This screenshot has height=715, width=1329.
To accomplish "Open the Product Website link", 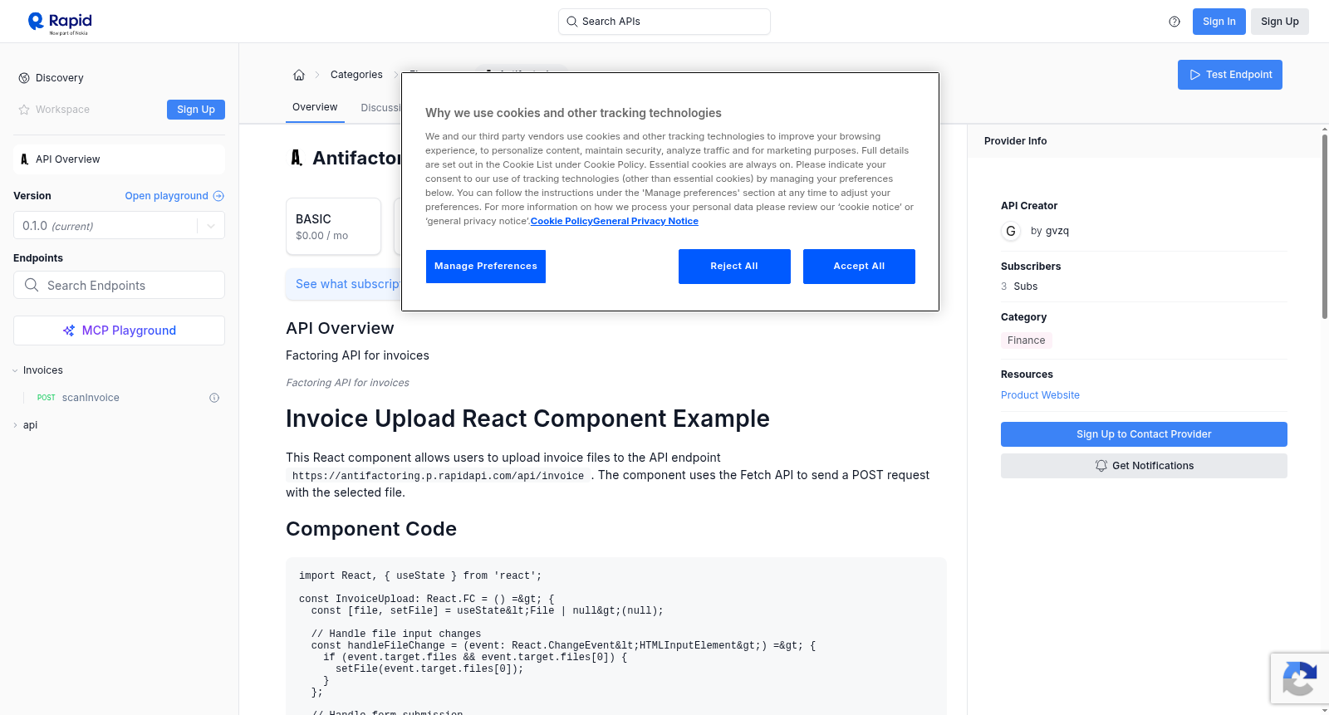I will (1040, 395).
